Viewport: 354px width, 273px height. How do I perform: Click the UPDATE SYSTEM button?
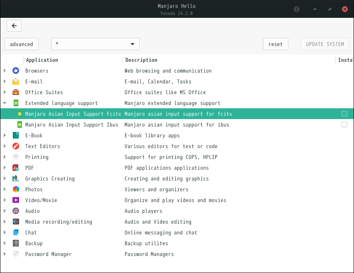tap(325, 44)
